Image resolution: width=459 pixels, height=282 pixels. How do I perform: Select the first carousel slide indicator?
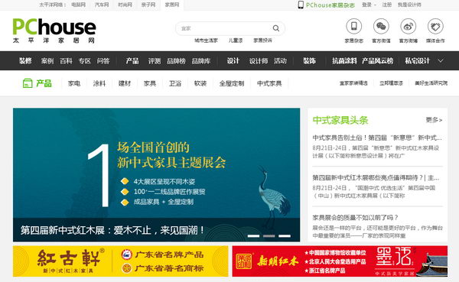point(253,236)
